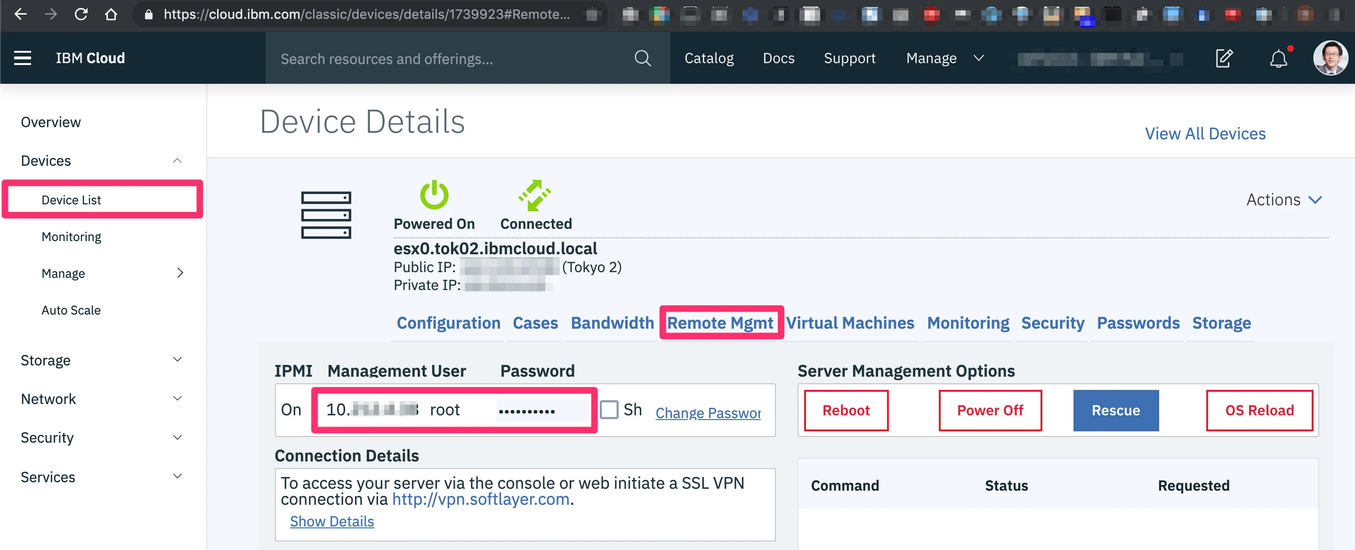Viewport: 1355px width, 550px height.
Task: Open the notifications bell
Action: (x=1278, y=58)
